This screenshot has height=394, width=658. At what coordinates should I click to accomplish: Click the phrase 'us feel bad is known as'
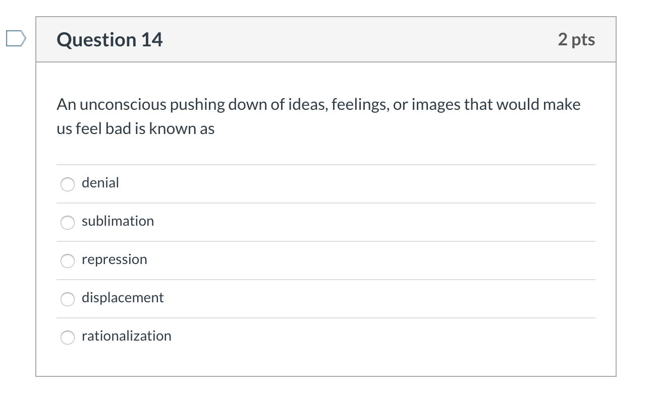click(x=135, y=129)
